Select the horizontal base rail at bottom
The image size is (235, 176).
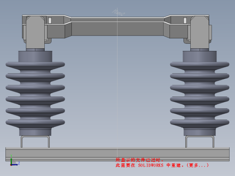coord(117,154)
